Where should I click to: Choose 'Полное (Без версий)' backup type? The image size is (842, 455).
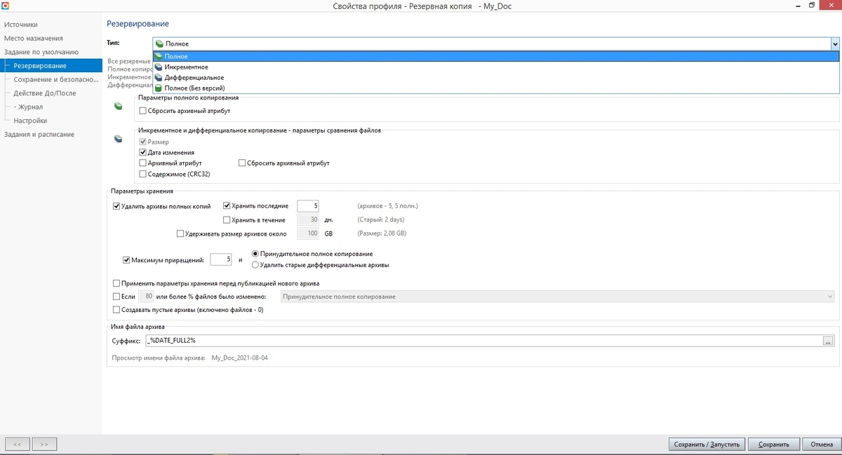pos(496,88)
